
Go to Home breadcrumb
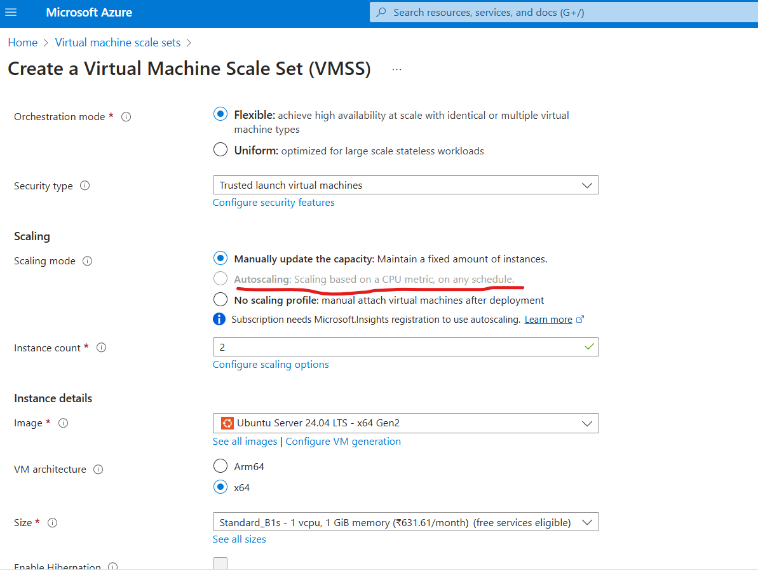tap(23, 43)
